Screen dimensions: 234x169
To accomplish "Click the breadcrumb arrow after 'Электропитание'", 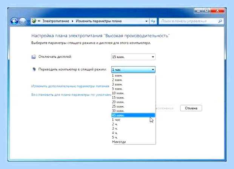I will pos(72,21).
